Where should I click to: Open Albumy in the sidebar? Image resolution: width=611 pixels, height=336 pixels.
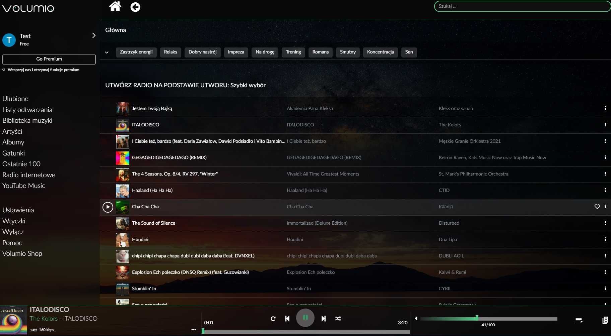13,142
